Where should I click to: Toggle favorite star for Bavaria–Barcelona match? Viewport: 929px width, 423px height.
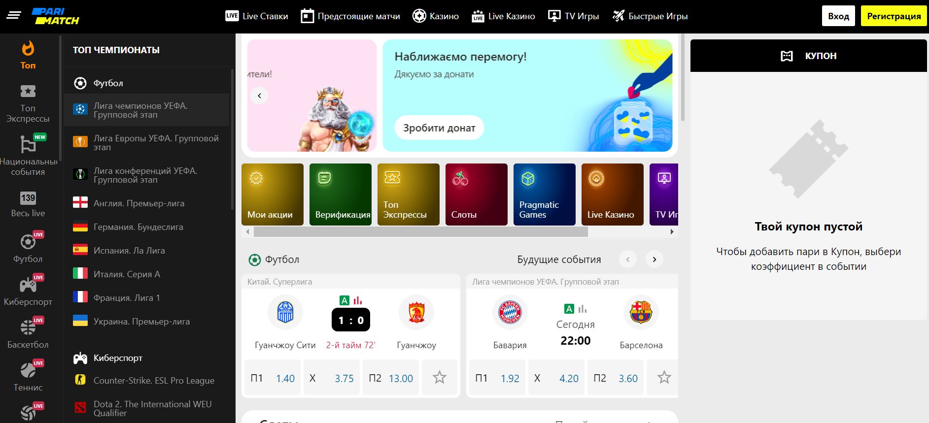[664, 378]
